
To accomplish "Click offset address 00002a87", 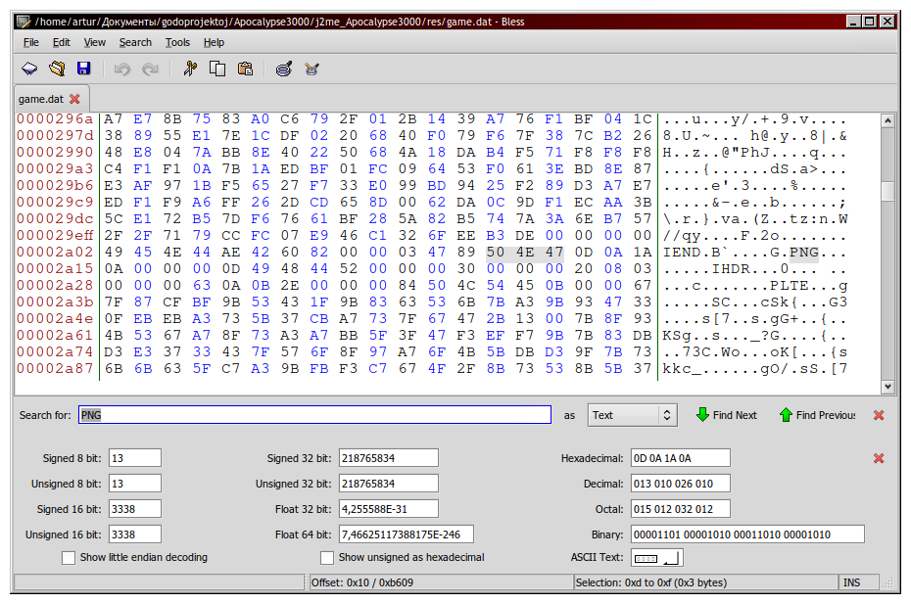I will pos(55,369).
